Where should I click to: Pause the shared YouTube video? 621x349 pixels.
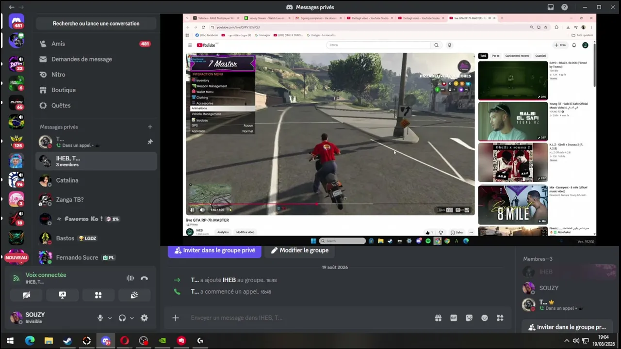[192, 210]
